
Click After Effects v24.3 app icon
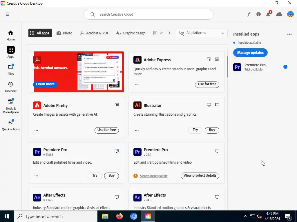137,197
